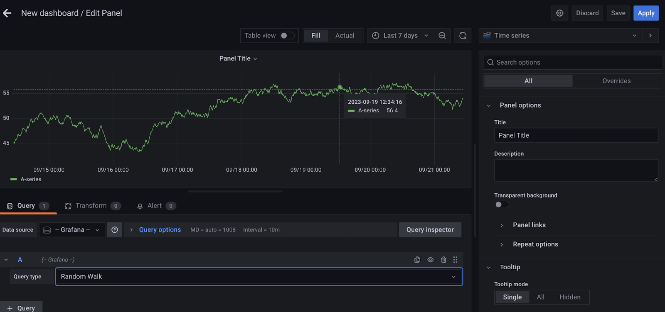Click the panel resize scroll handle below chart
The width and height of the screenshot is (665, 312).
(x=235, y=192)
